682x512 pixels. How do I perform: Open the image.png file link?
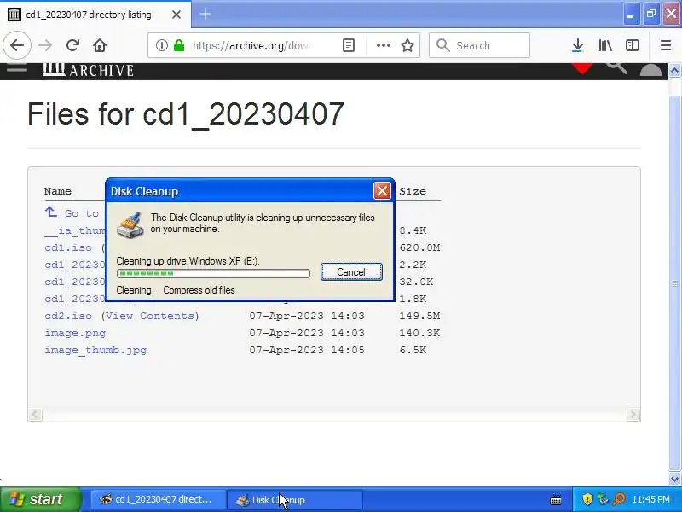tap(75, 333)
